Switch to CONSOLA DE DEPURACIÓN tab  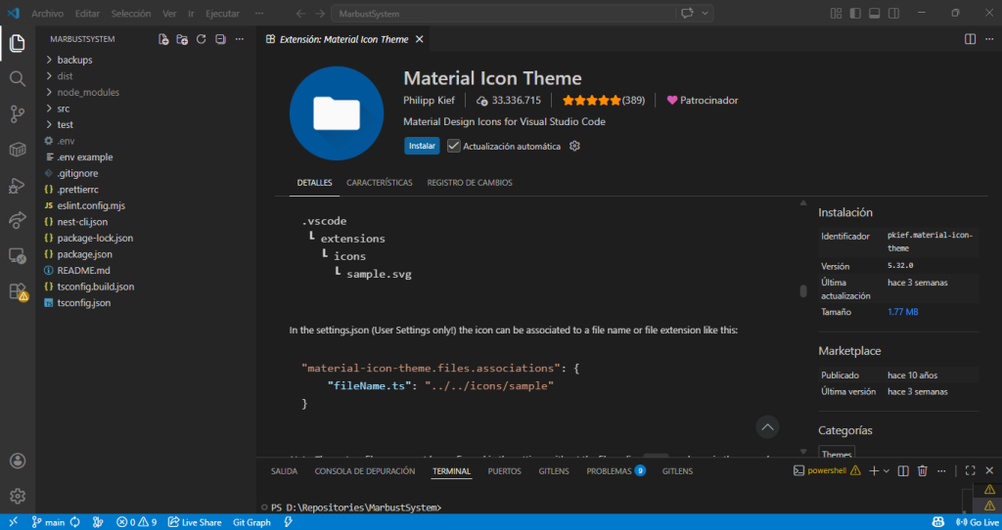point(365,470)
